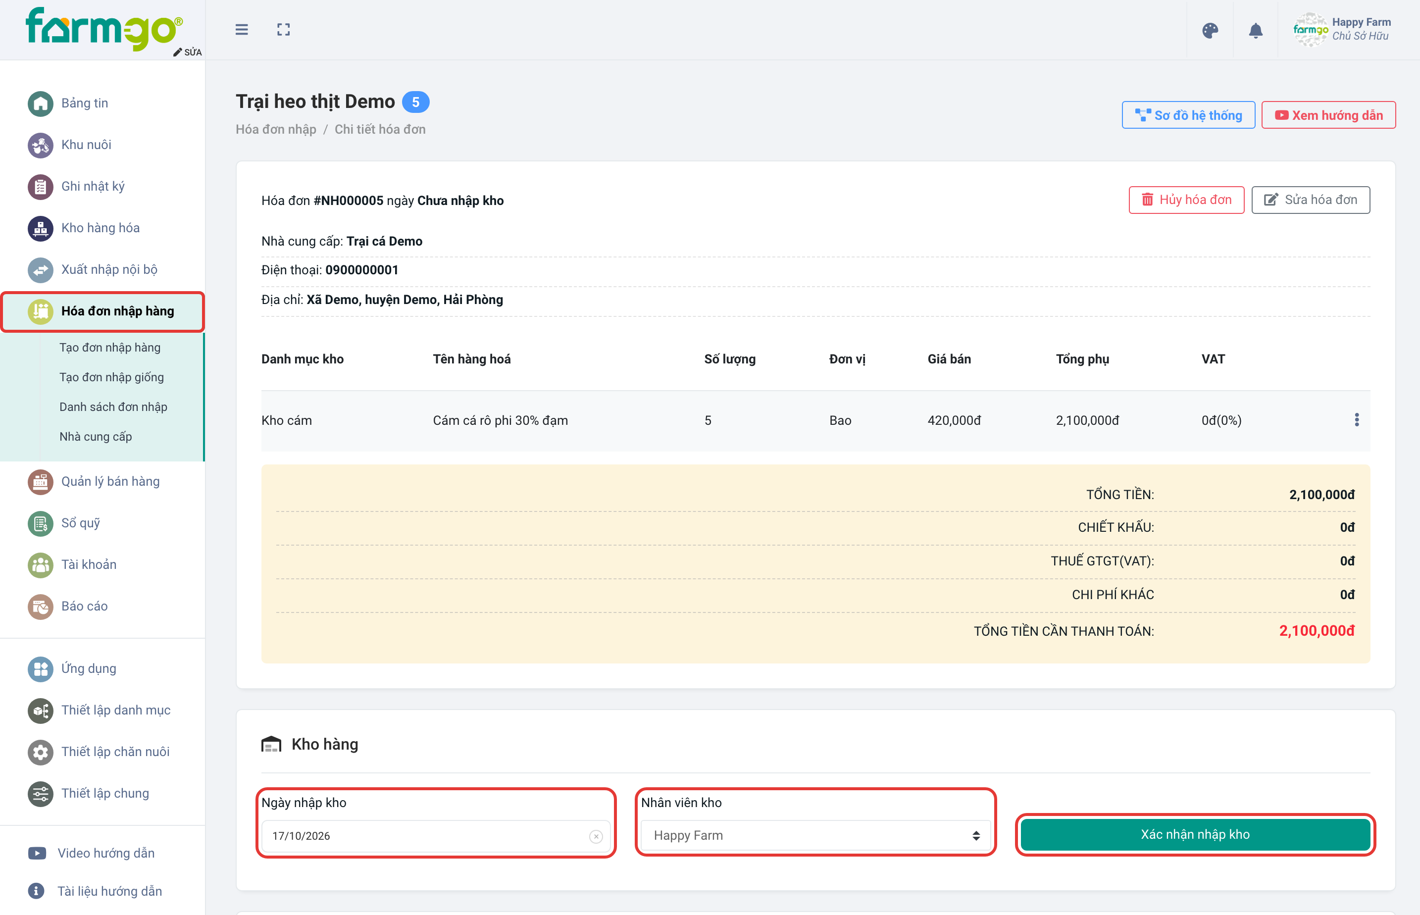This screenshot has height=915, width=1420.
Task: Open Thiết lập chăn nuôi gear icon
Action: pos(41,752)
